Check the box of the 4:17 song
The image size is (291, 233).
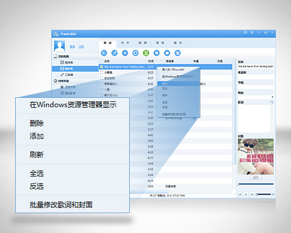click(x=101, y=78)
